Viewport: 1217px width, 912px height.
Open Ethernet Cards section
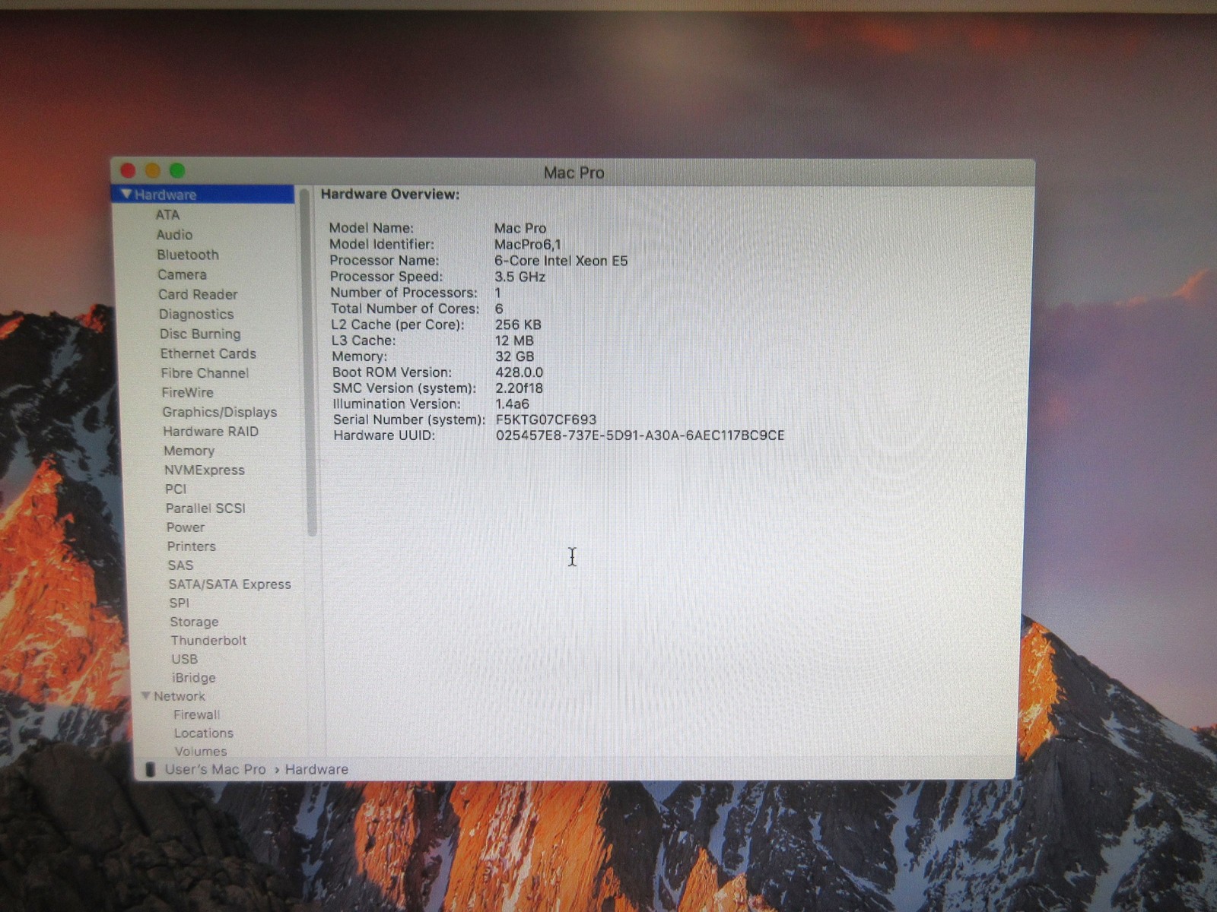[208, 353]
